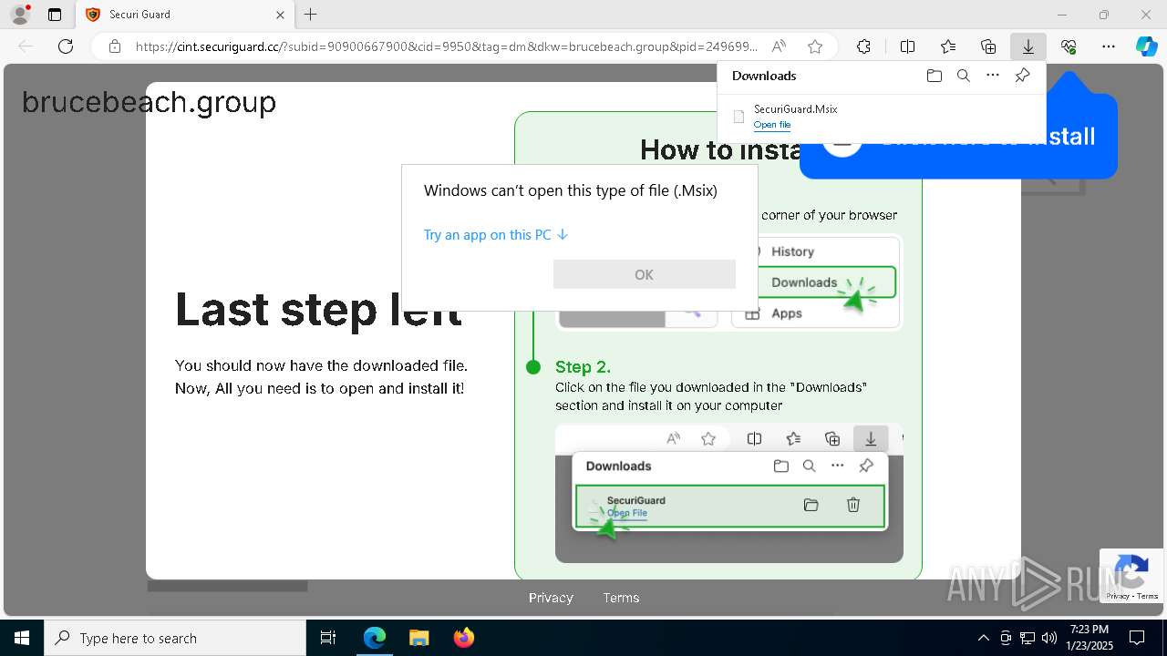Click the 'Last step left' heading
This screenshot has width=1167, height=656.
[x=318, y=310]
